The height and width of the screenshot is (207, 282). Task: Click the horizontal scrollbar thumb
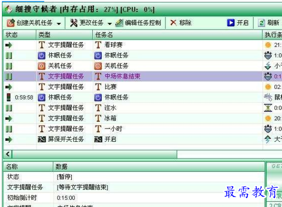pyautogui.click(x=95, y=154)
